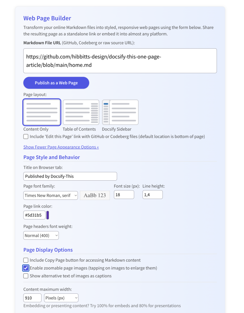This screenshot has height=313, width=244.
Task: Open the Page font family dropdown
Action: 51,195
